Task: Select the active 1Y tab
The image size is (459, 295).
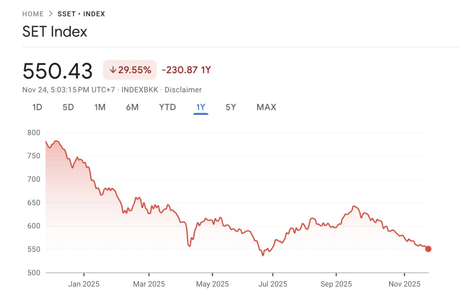Action: point(200,107)
